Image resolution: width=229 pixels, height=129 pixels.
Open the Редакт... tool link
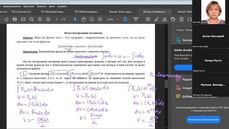[x=187, y=80]
